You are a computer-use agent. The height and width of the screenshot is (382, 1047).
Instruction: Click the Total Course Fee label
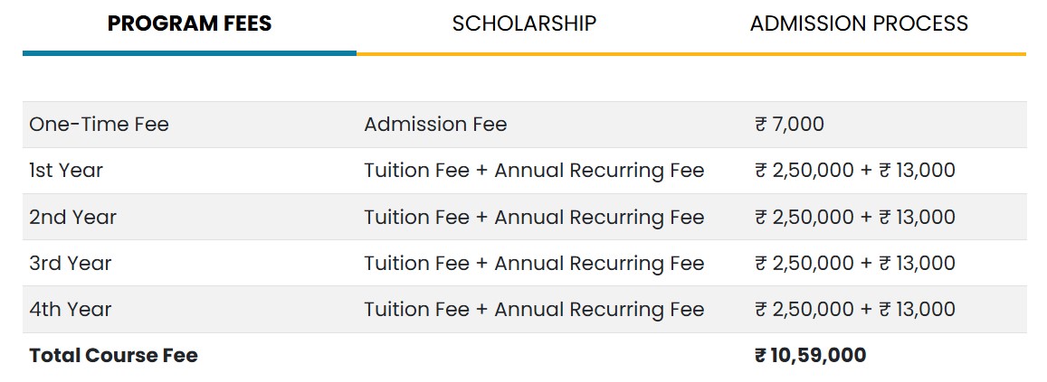pyautogui.click(x=113, y=355)
